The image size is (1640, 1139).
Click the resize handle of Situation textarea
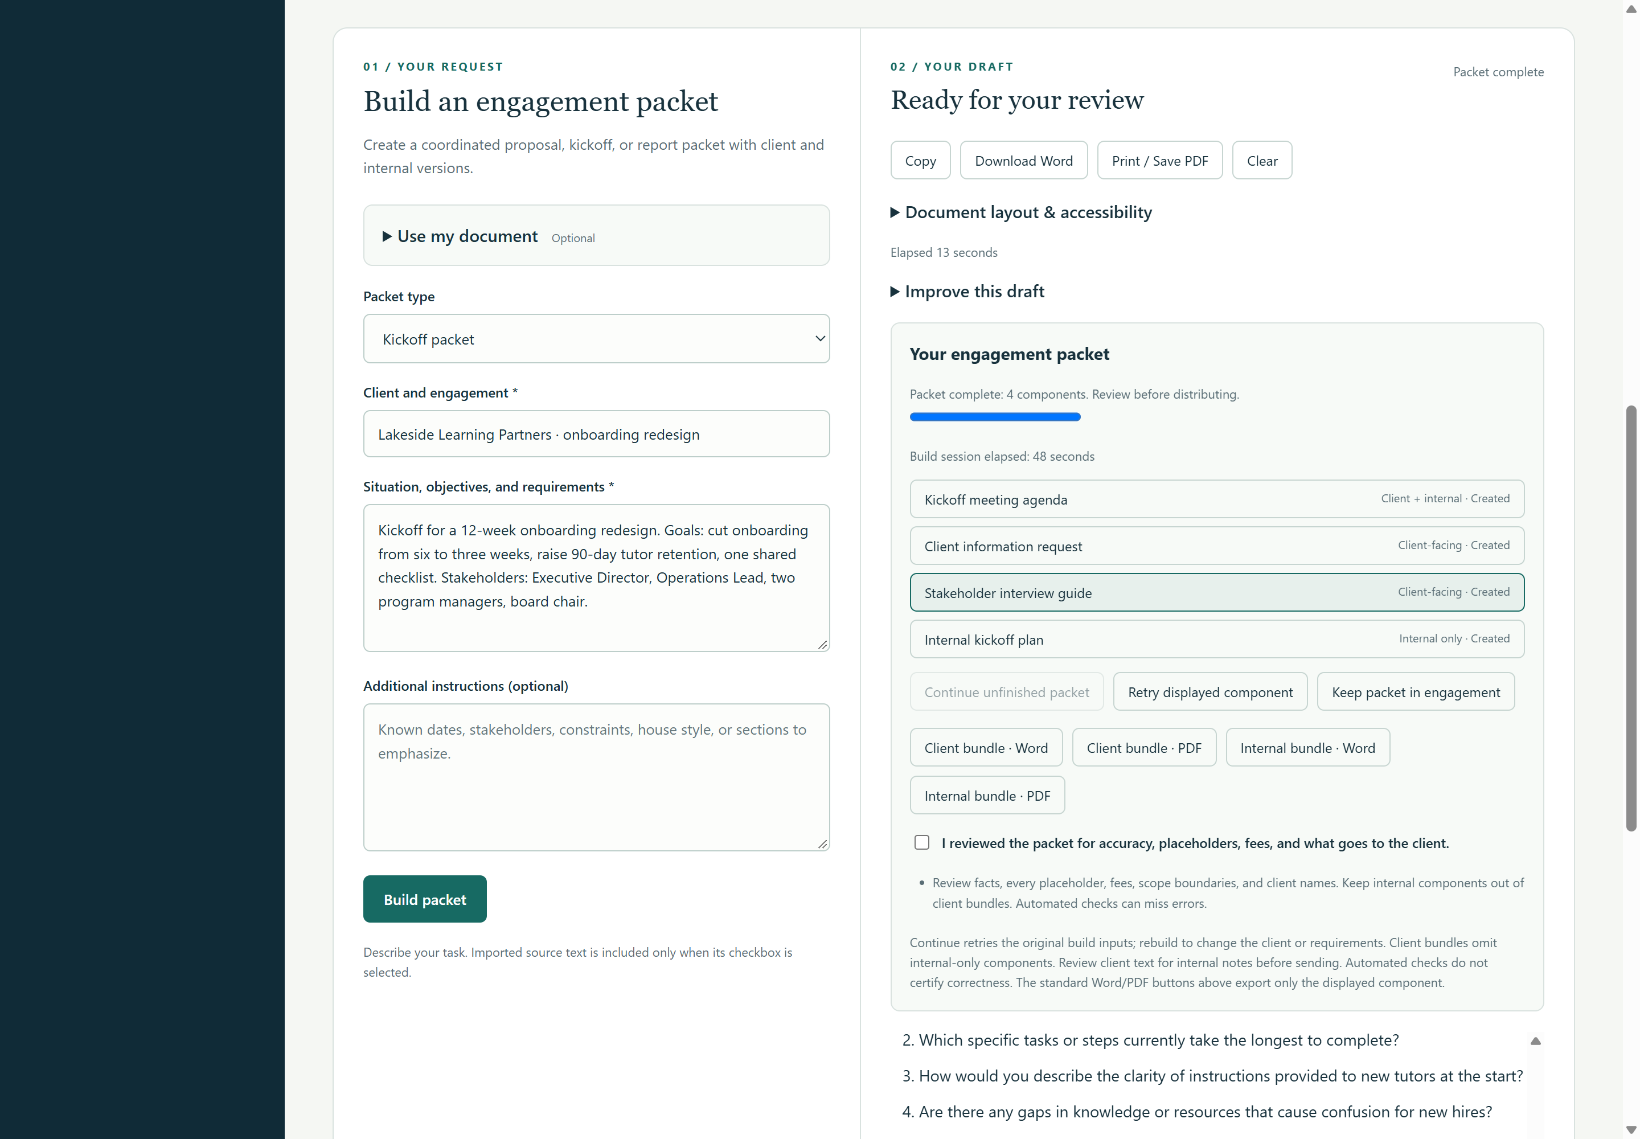tap(822, 645)
